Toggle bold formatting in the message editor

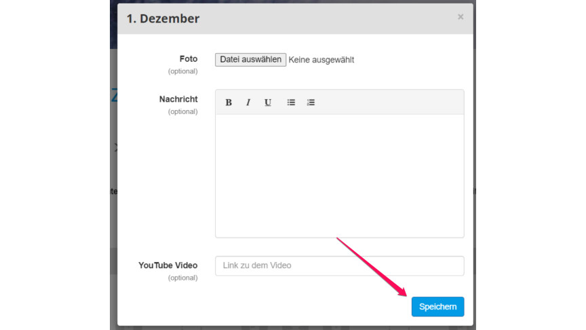pyautogui.click(x=229, y=103)
